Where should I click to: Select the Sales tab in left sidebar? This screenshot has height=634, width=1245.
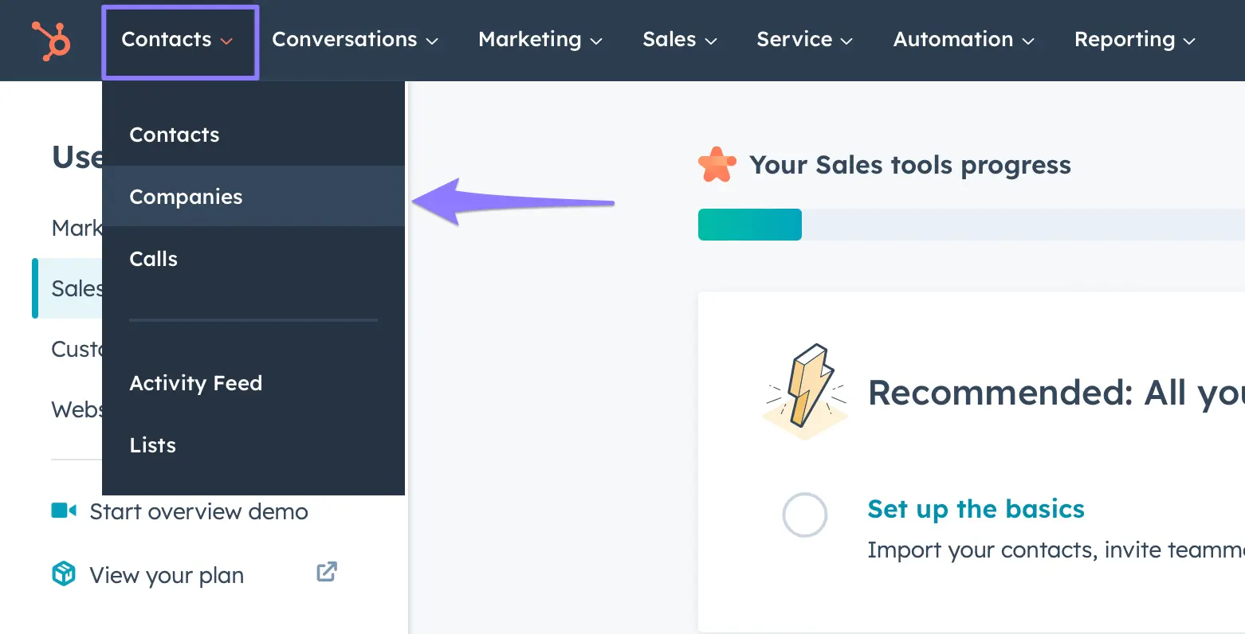tap(69, 288)
